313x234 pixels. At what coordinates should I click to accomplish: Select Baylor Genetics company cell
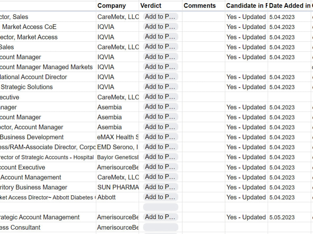pos(117,157)
